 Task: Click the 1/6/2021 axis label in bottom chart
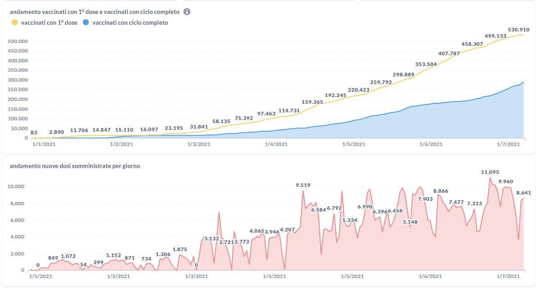pyautogui.click(x=431, y=276)
